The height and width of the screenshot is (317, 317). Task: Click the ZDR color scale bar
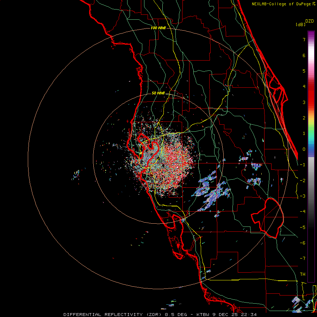pyautogui.click(x=311, y=156)
